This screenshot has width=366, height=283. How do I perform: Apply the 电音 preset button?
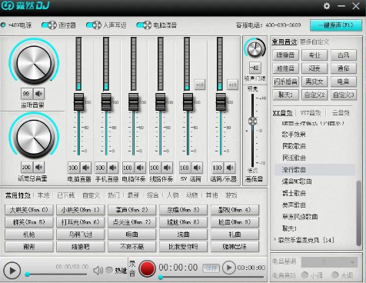[344, 82]
